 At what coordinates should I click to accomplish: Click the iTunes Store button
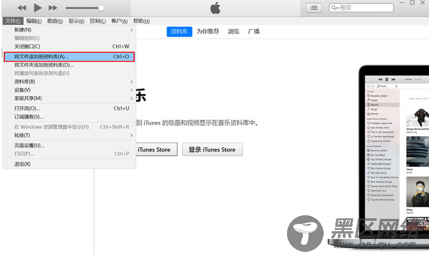coord(157,149)
